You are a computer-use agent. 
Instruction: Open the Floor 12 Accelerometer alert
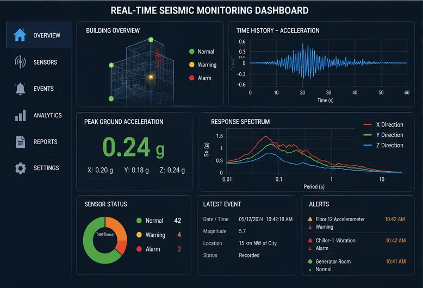pyautogui.click(x=357, y=223)
